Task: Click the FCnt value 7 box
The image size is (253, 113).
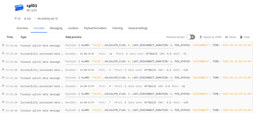Action: pyautogui.click(x=110, y=102)
